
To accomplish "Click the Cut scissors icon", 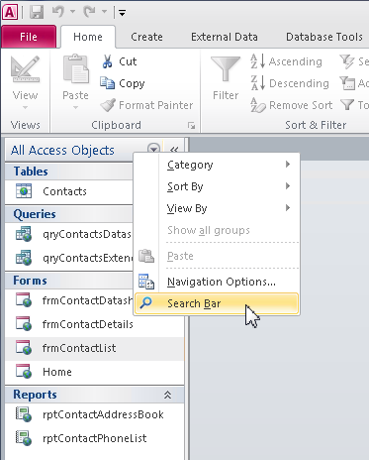I will [x=107, y=61].
